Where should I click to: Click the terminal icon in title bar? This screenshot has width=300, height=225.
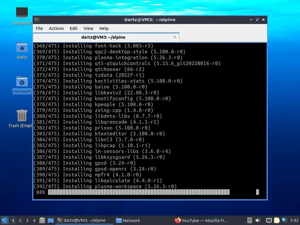tap(37, 20)
